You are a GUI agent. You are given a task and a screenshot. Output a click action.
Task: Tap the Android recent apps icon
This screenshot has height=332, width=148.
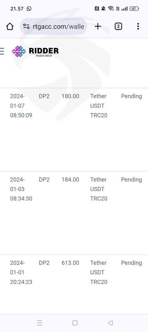(39, 323)
